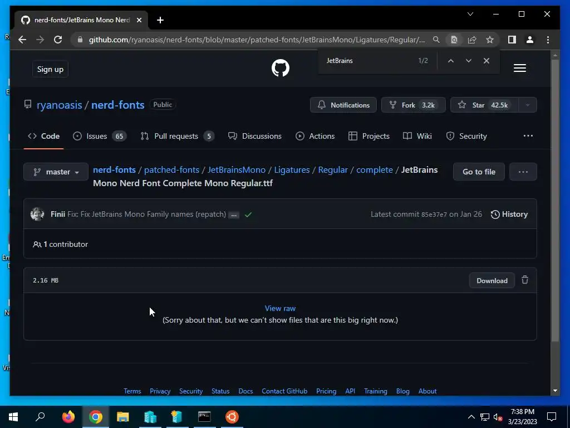Close the nerd-fonts browser tab

pyautogui.click(x=139, y=20)
